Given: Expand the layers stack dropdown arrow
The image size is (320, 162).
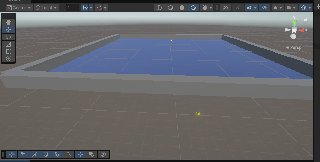Looking at the screenshot, I should pyautogui.click(x=281, y=8).
